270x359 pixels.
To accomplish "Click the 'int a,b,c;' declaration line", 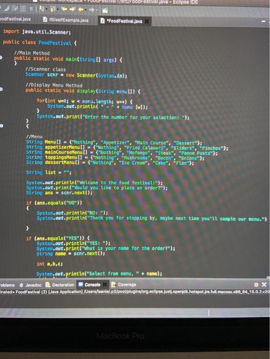I will coord(50,264).
